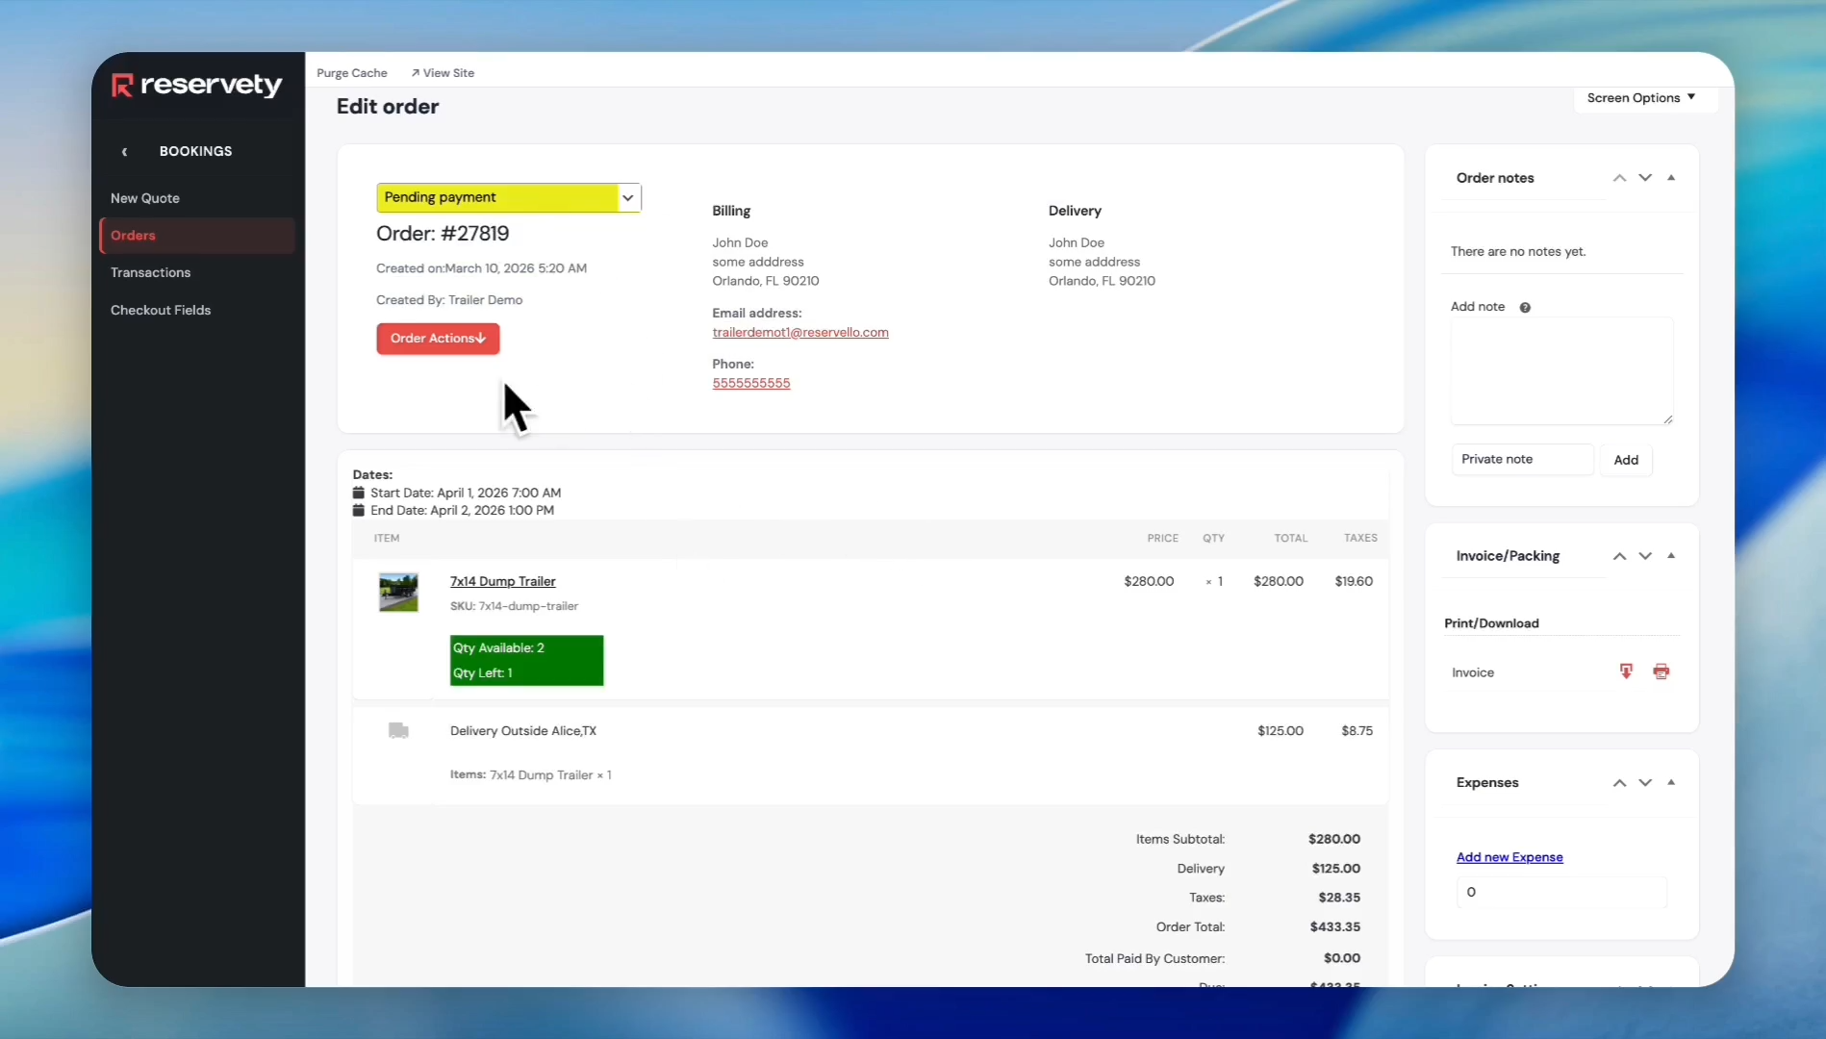Click the Reservety logo
This screenshot has width=1826, height=1039.
coord(197,86)
